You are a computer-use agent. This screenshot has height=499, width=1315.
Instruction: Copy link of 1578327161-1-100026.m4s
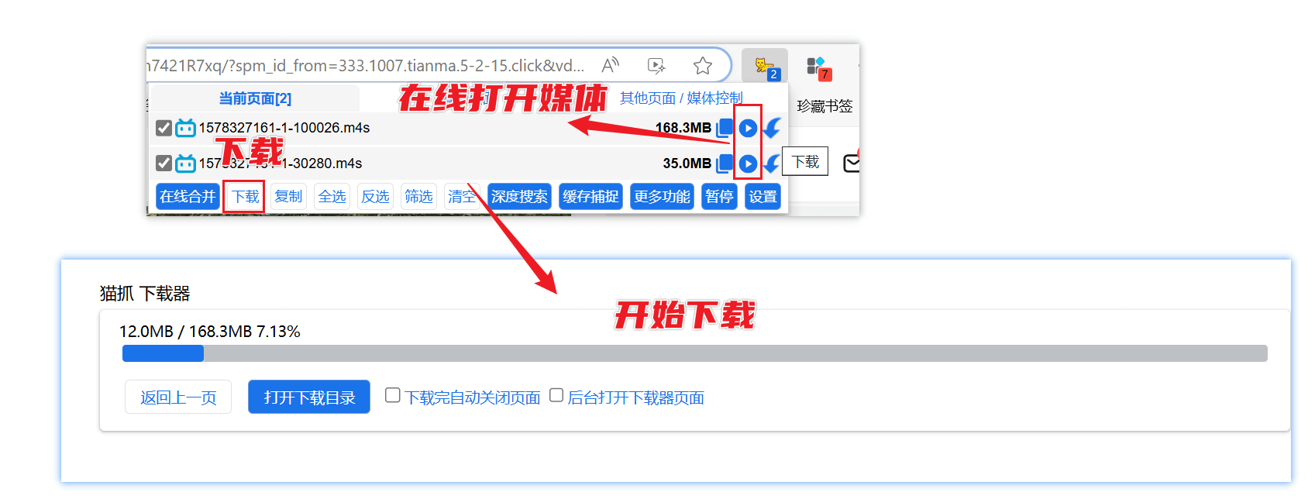[725, 128]
